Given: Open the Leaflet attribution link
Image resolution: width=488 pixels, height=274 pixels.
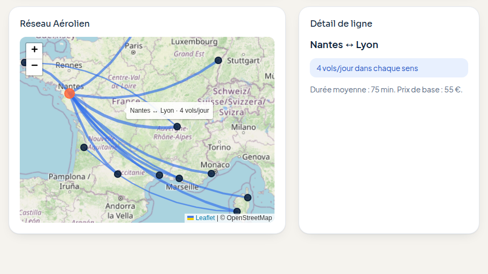Looking at the screenshot, I should point(201,218).
